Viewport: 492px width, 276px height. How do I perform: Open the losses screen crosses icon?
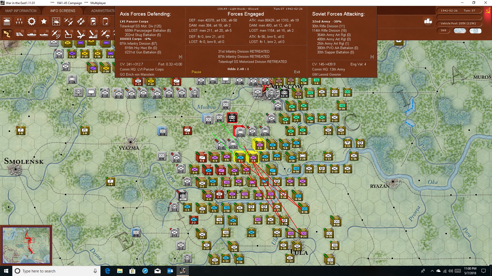tap(19, 21)
